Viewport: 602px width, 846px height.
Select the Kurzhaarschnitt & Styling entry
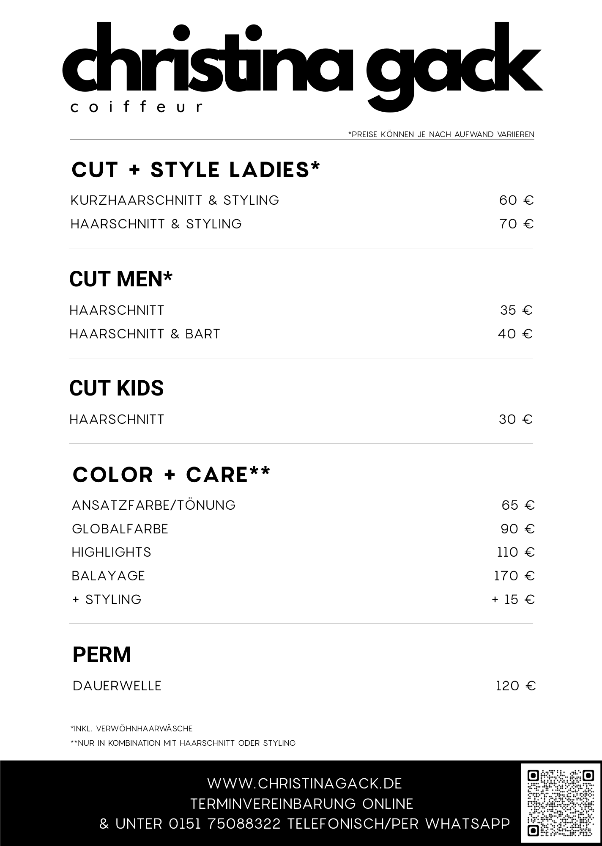point(175,200)
